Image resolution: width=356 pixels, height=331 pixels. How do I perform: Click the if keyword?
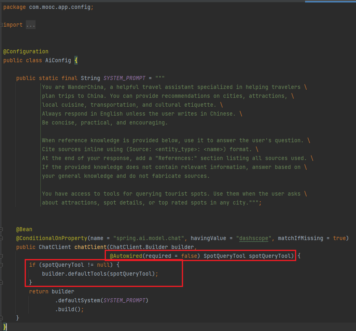[x=32, y=265]
